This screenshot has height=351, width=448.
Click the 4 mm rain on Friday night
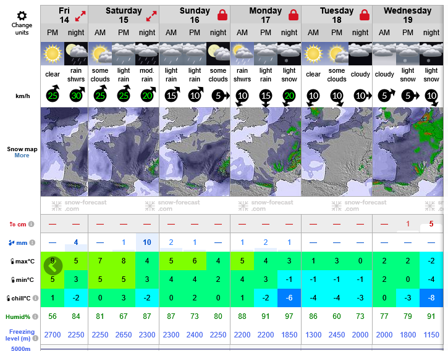[76, 242]
